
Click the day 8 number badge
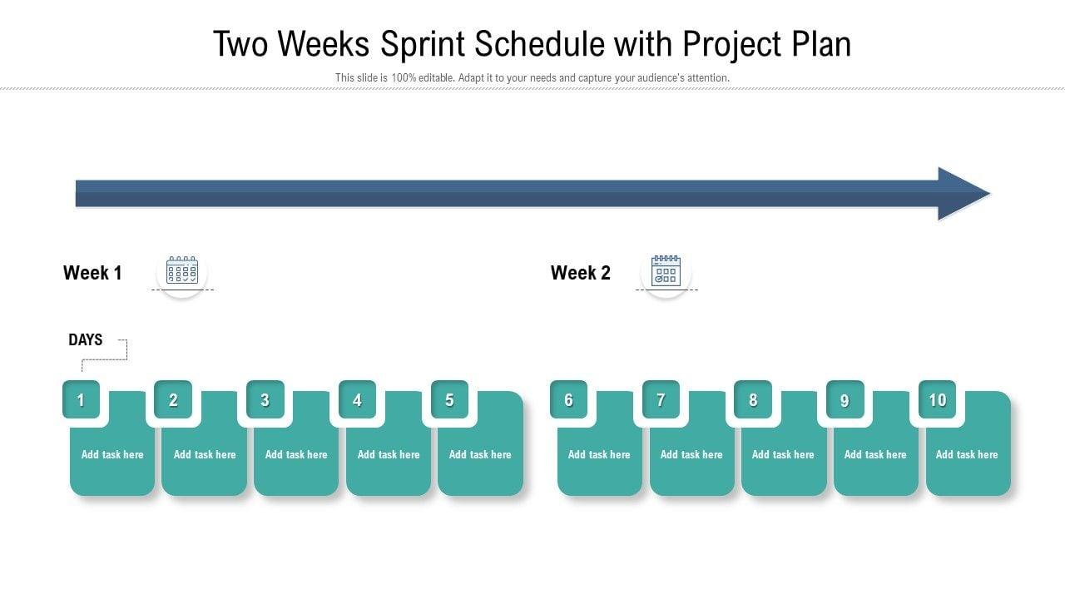click(753, 400)
